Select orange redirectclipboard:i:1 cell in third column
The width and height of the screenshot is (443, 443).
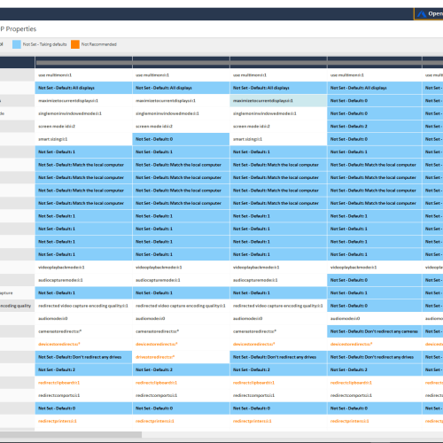point(278,383)
